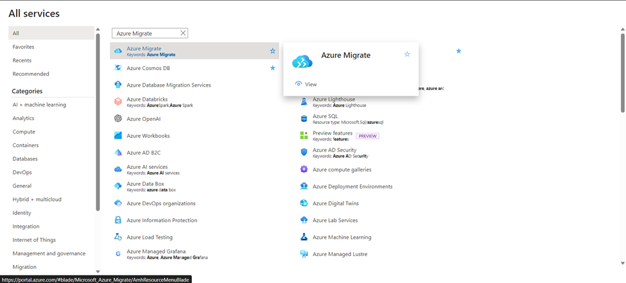Favorite Azure Migrate using row star
The width and height of the screenshot is (626, 283).
pos(273,51)
